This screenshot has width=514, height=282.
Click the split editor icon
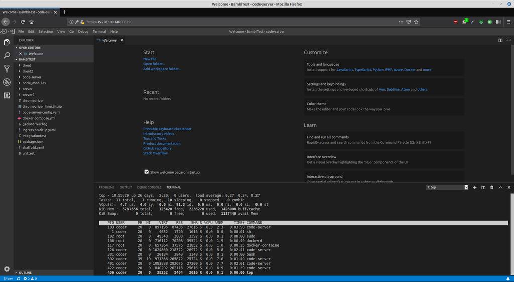point(500,40)
